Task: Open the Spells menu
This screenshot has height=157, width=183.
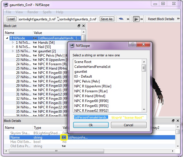Action: pos(47,12)
